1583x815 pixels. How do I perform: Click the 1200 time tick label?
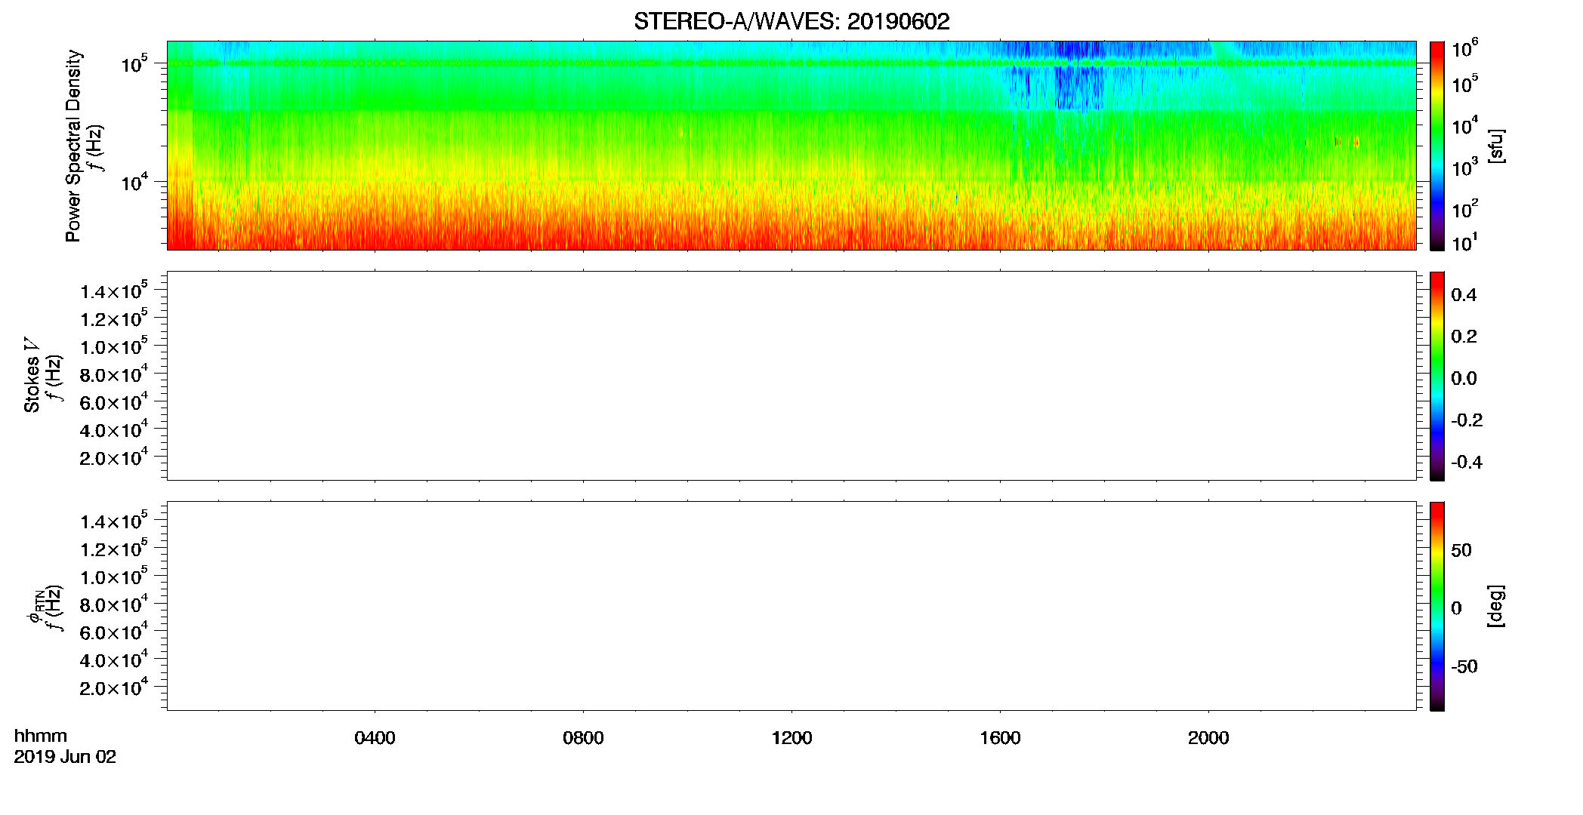pyautogui.click(x=791, y=738)
